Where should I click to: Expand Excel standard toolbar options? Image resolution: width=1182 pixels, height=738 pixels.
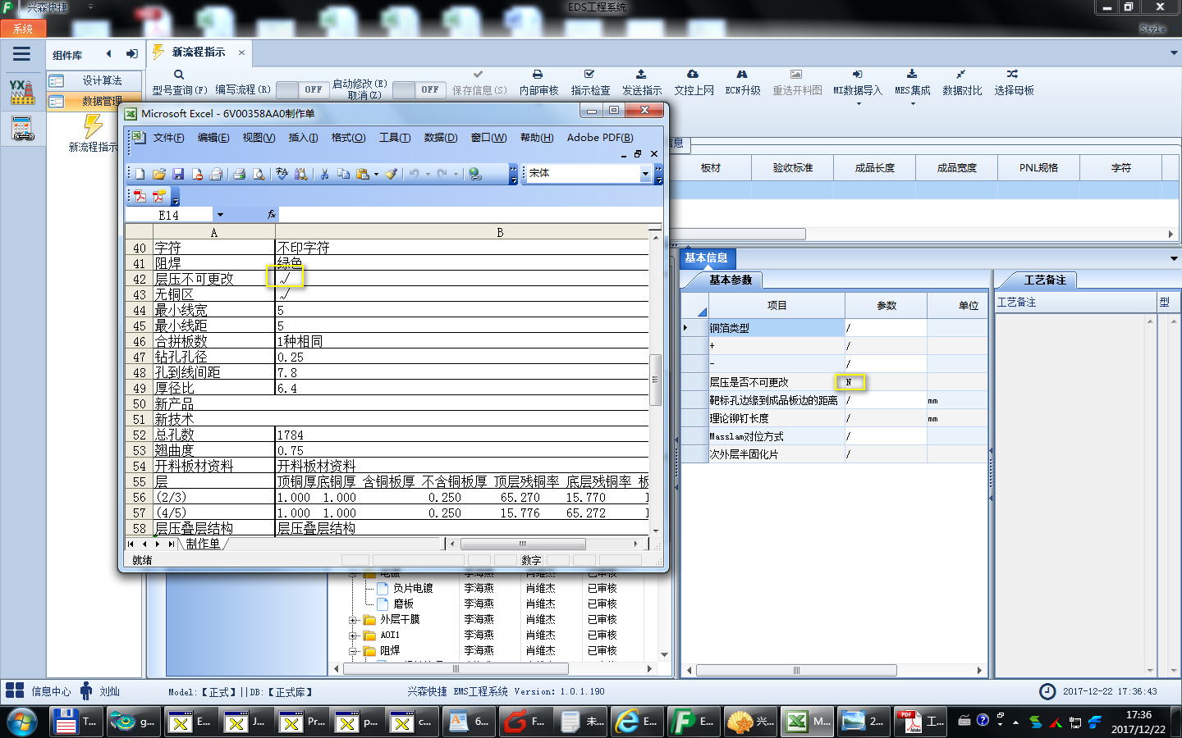pyautogui.click(x=514, y=175)
